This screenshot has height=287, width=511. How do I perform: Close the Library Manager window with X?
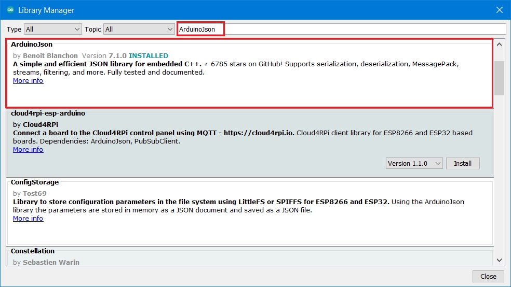[x=499, y=10]
